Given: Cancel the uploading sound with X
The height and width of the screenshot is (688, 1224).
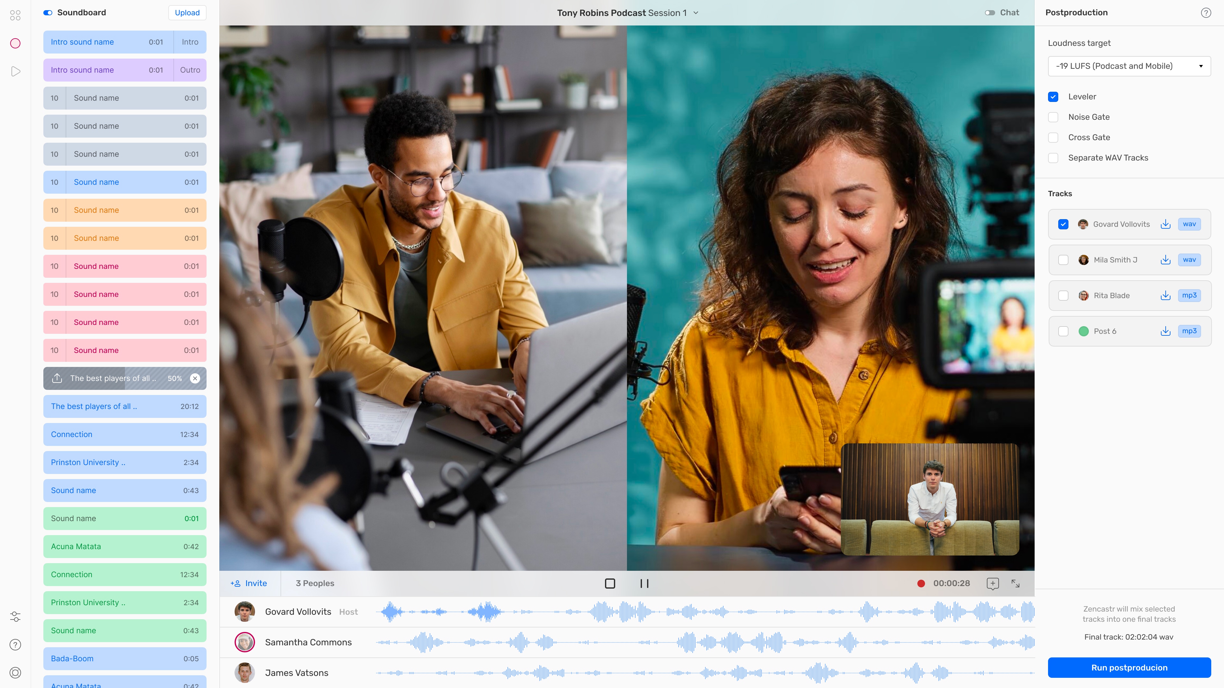Looking at the screenshot, I should (195, 378).
